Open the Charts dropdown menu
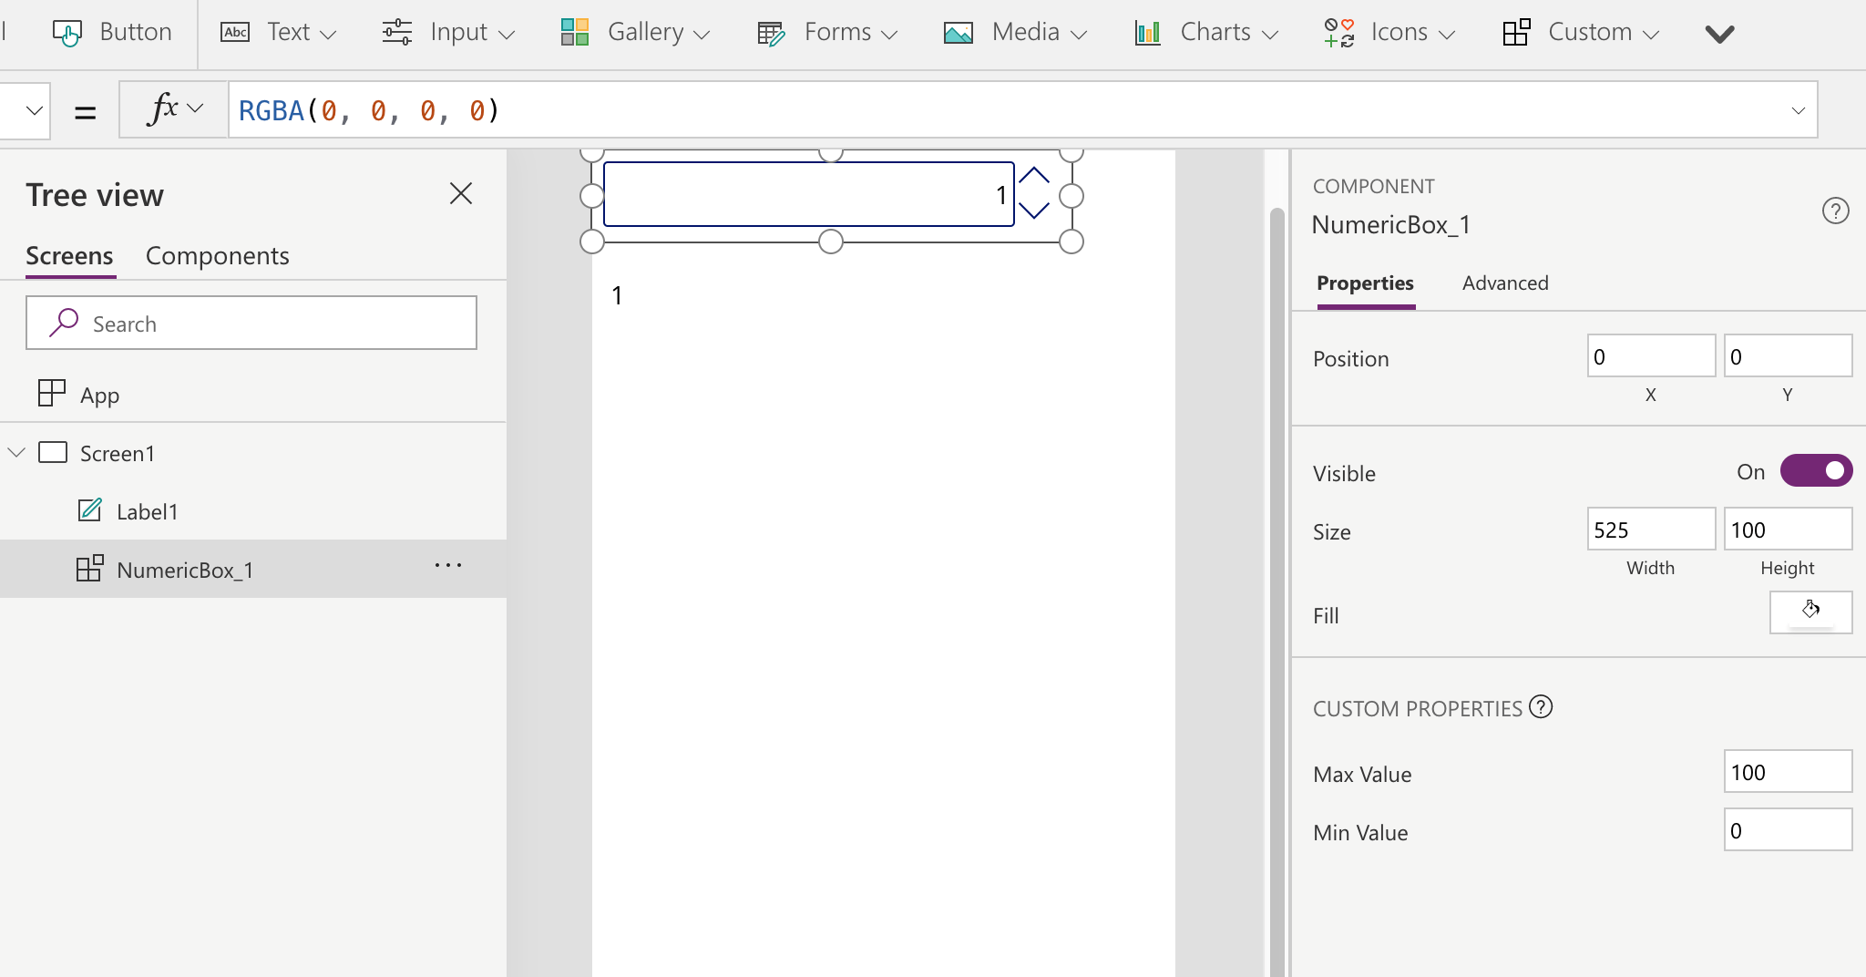This screenshot has width=1866, height=977. [x=1206, y=33]
